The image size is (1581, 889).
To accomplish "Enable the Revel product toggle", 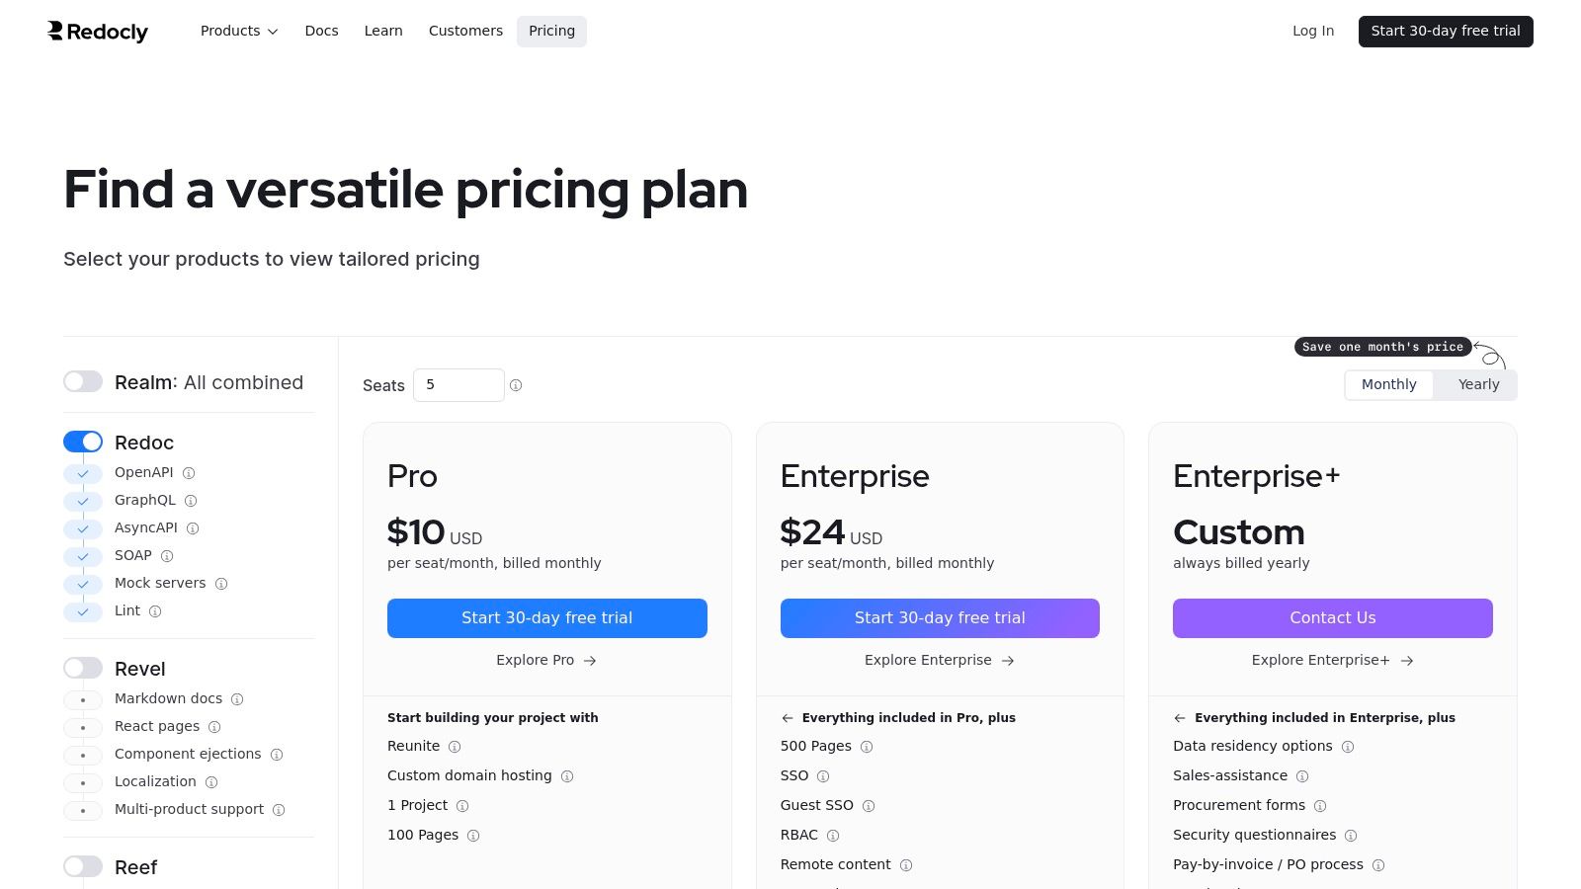I will (x=83, y=668).
